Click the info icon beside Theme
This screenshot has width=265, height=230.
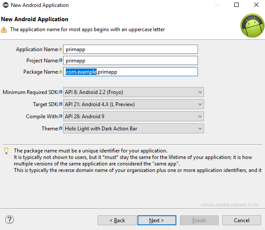(61, 129)
